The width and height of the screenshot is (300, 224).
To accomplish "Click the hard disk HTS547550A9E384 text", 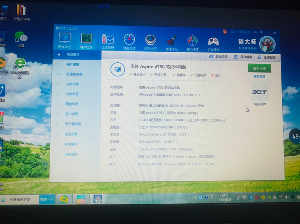I will coord(164,127).
